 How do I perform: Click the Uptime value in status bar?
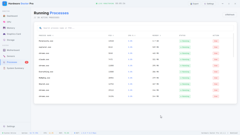pyautogui.click(x=34, y=133)
